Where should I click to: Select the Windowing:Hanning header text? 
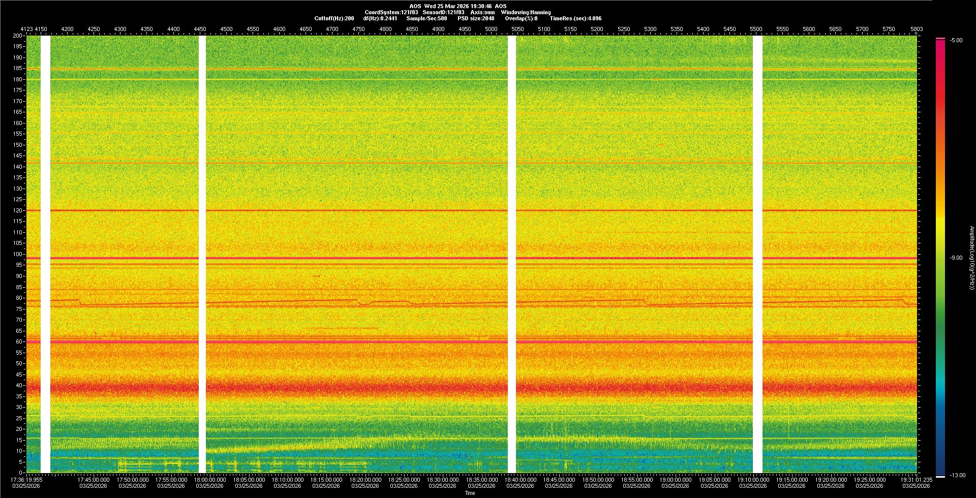tap(526, 12)
